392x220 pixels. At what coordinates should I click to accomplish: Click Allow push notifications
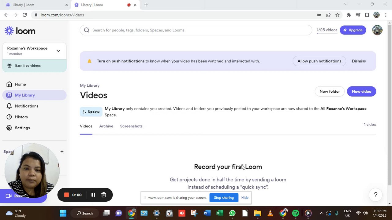319,61
